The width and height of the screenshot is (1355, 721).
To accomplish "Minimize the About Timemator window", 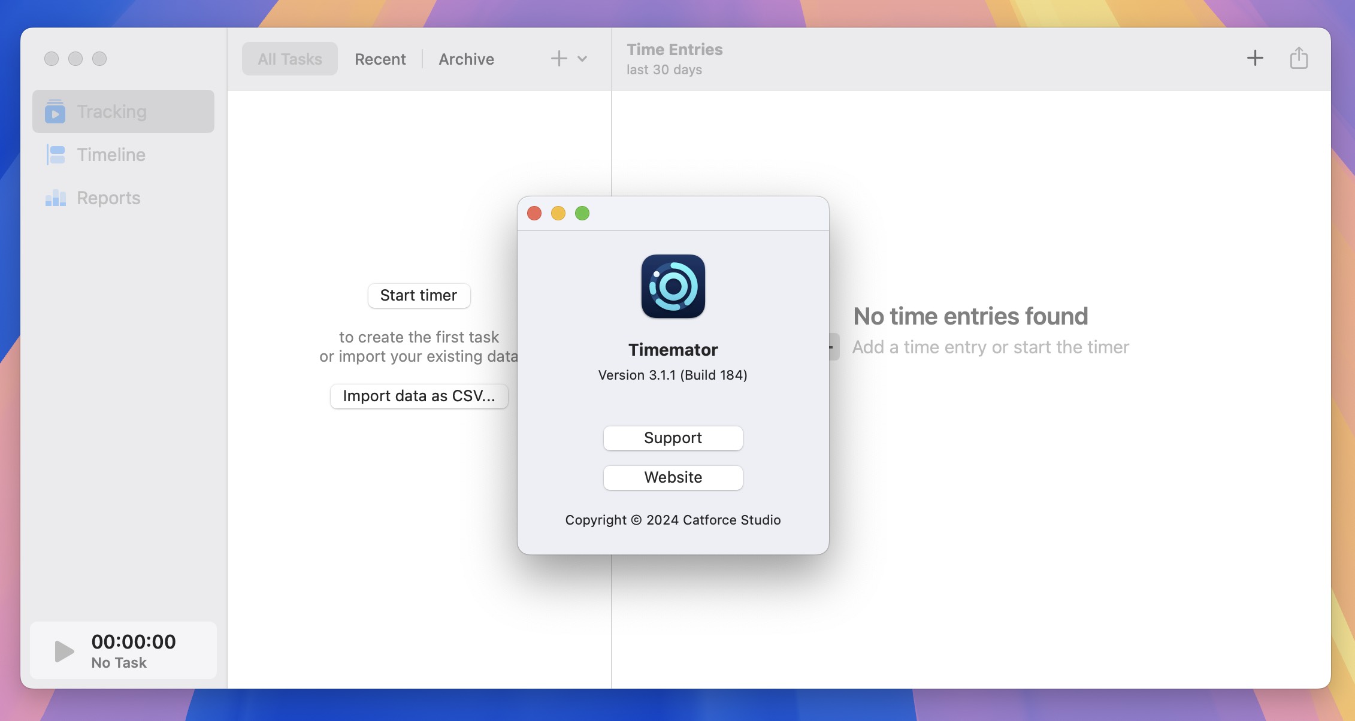I will point(558,213).
